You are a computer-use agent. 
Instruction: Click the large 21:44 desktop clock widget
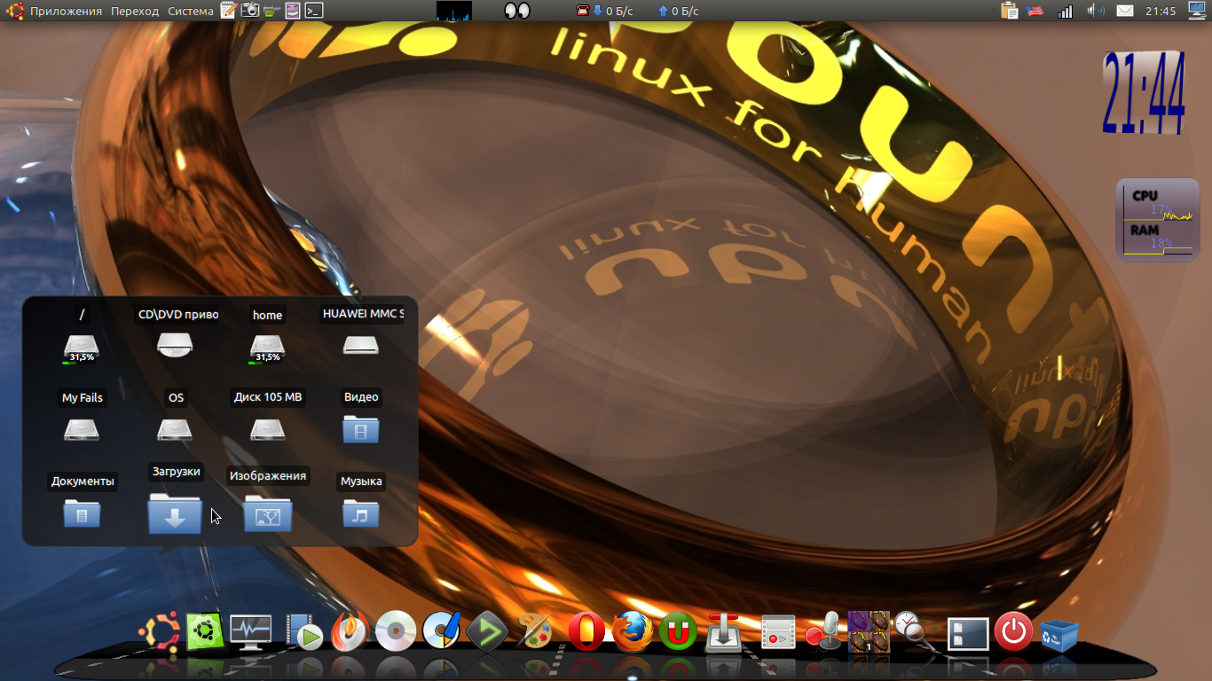click(x=1145, y=93)
